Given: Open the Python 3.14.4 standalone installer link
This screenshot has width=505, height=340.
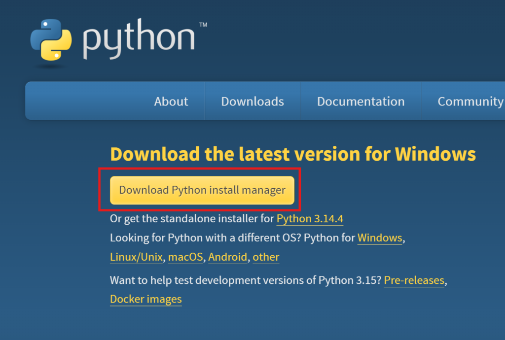Looking at the screenshot, I should click(310, 219).
